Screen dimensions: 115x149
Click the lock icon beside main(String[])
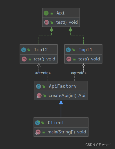point(43,132)
